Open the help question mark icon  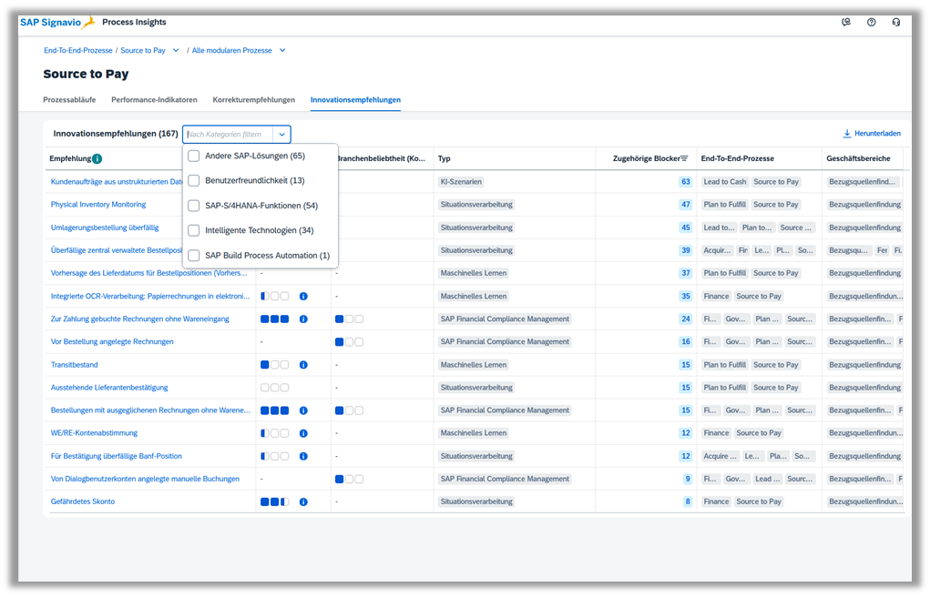(872, 22)
